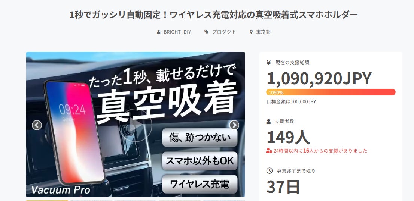Image resolution: width=414 pixels, height=201 pixels.
Task: Play the Vacuum Pro promo video
Action: [x=136, y=125]
